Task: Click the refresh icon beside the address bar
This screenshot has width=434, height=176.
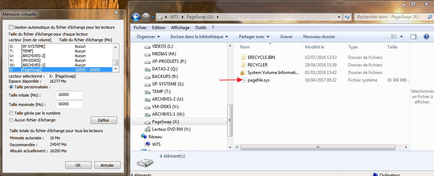Action: [x=347, y=17]
